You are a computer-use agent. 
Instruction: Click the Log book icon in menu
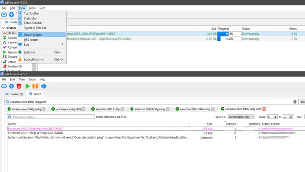20,44
